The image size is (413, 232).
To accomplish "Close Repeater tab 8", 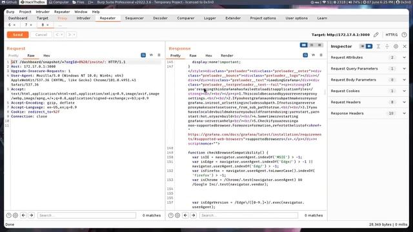I will click(x=48, y=24).
